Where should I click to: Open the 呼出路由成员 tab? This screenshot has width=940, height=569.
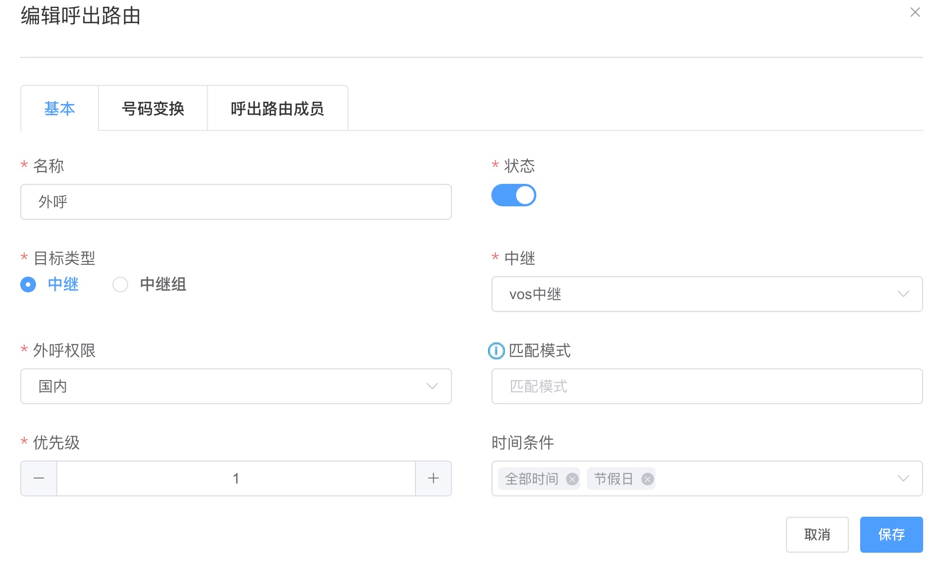click(x=277, y=109)
